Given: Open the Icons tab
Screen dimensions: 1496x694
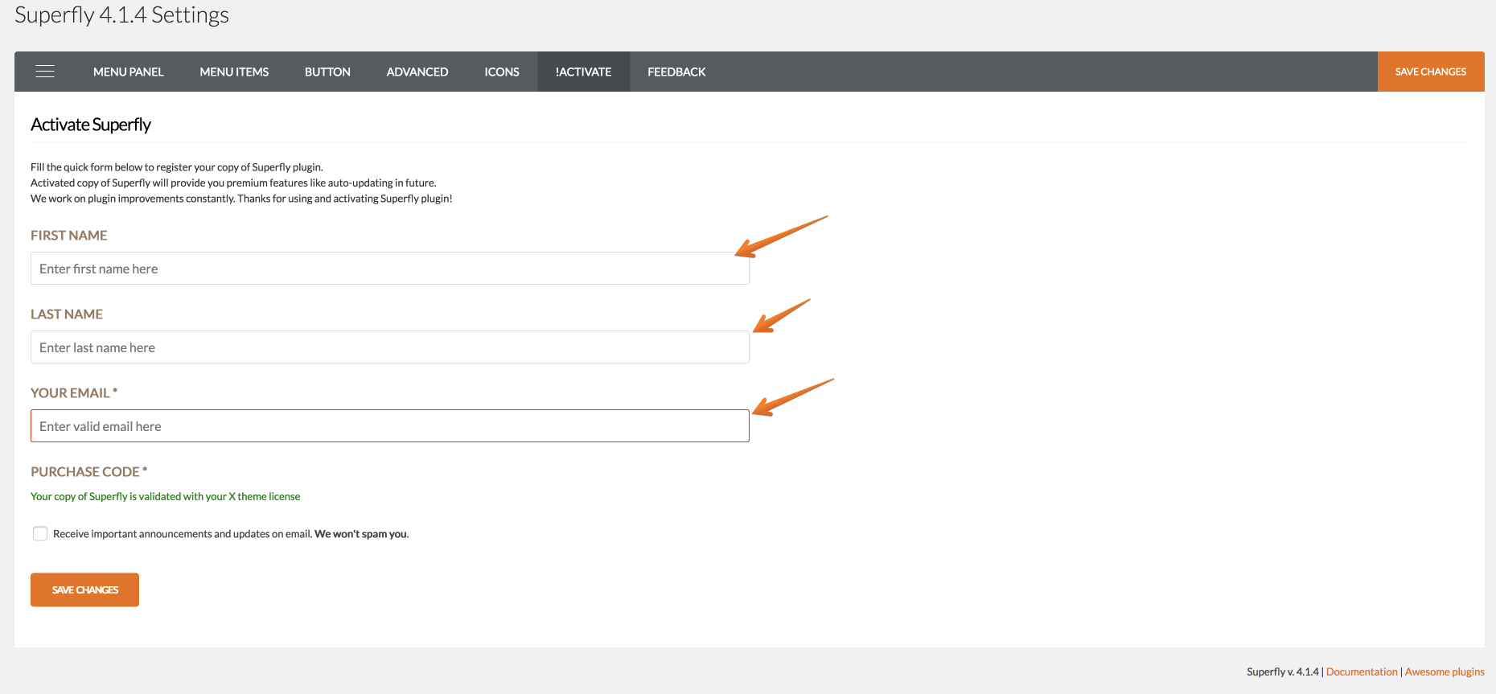Looking at the screenshot, I should pyautogui.click(x=502, y=72).
